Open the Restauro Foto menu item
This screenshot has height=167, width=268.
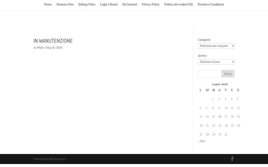tap(65, 4)
